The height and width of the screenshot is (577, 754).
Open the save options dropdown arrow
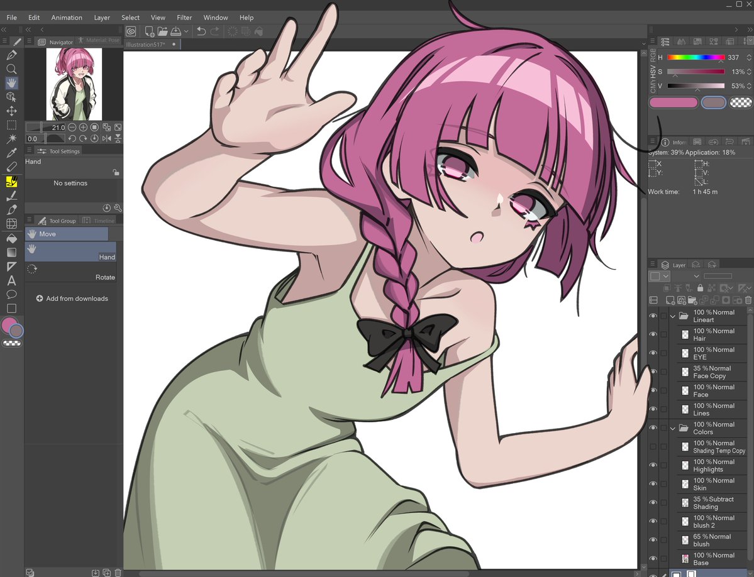click(x=186, y=31)
